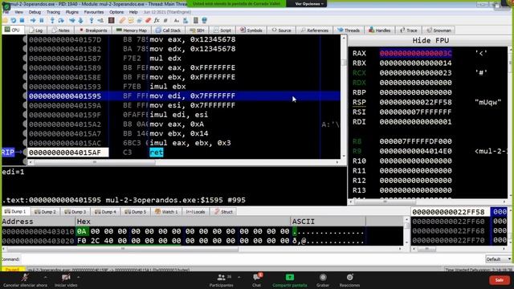Click Zoom Iniciar video button
The image size is (514, 289).
[x=66, y=280]
